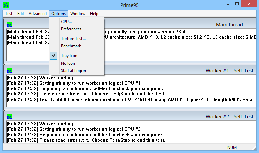Image resolution: width=259 pixels, height=153 pixels.
Task: Close the Prime95 window
Action: tap(249, 4)
